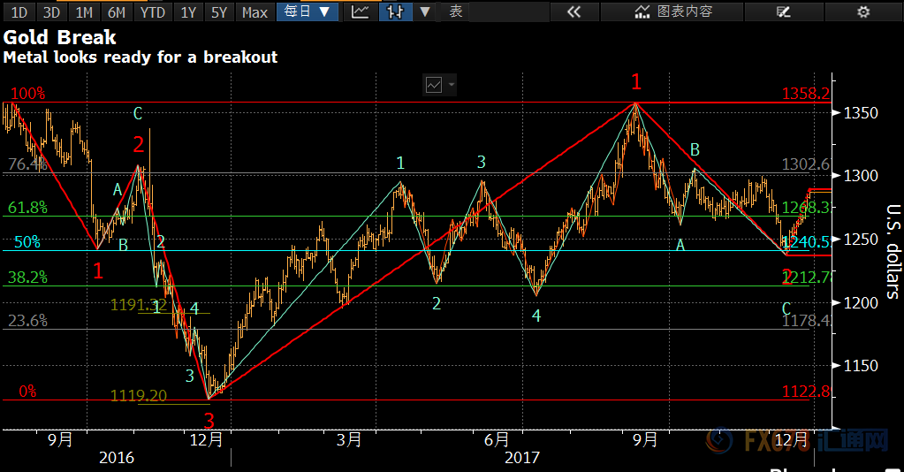Select the bar chart type icon
904x472 pixels.
(395, 11)
